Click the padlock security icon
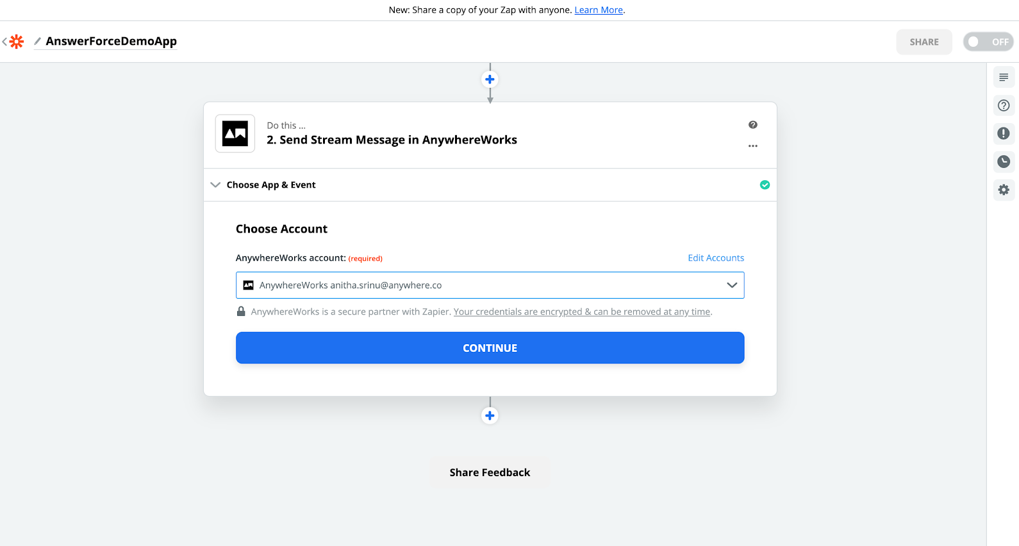Screen dimensions: 1019x546 241,311
